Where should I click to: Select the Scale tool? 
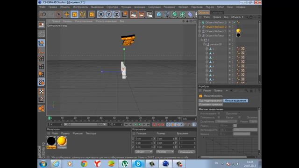pos(75,14)
